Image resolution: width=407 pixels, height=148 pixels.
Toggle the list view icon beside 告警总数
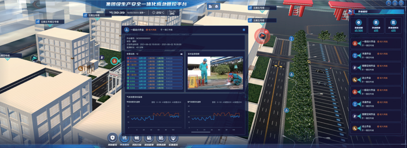[x=181, y=54]
